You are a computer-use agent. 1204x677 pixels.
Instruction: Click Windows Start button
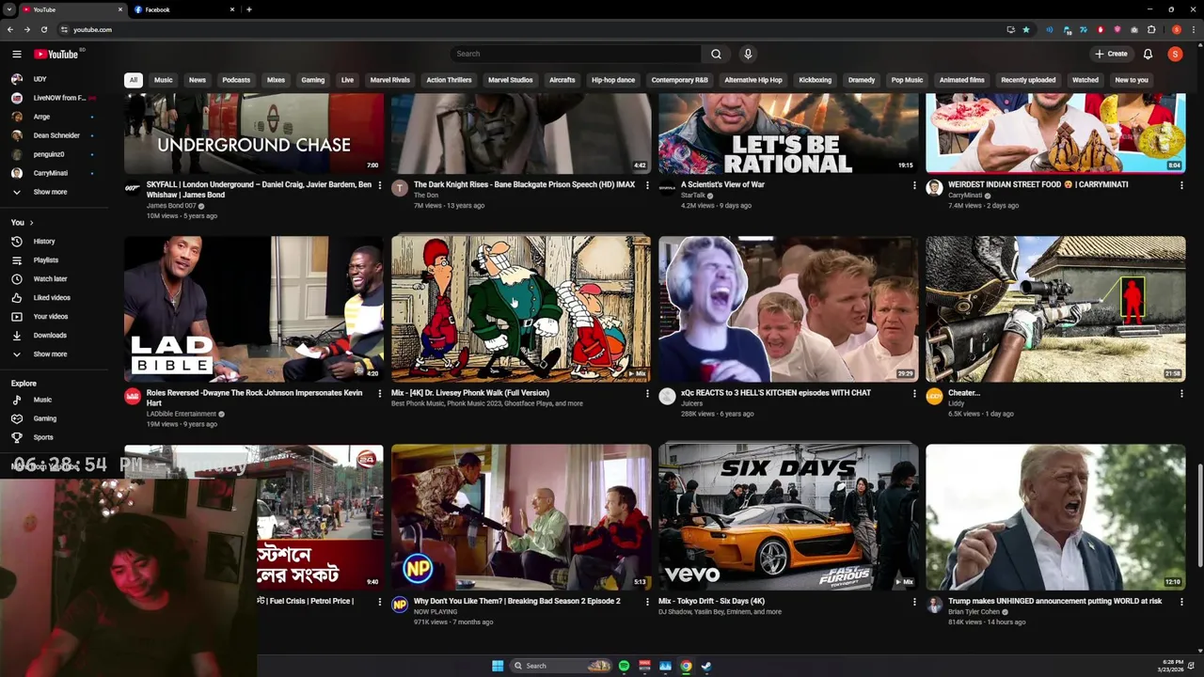498,666
